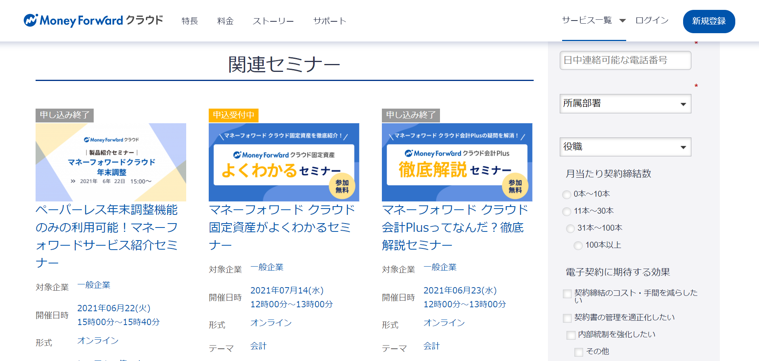Click オンライン under the 会計Plus seminar
Image resolution: width=759 pixels, height=361 pixels.
444,323
